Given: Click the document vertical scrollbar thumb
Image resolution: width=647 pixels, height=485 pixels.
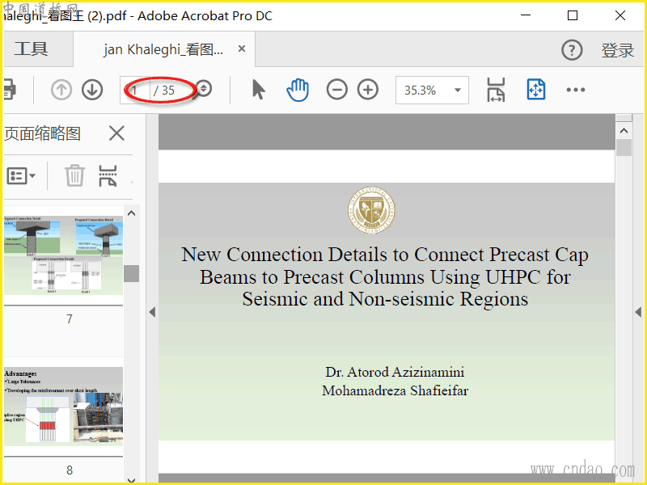Looking at the screenshot, I should click(x=624, y=148).
